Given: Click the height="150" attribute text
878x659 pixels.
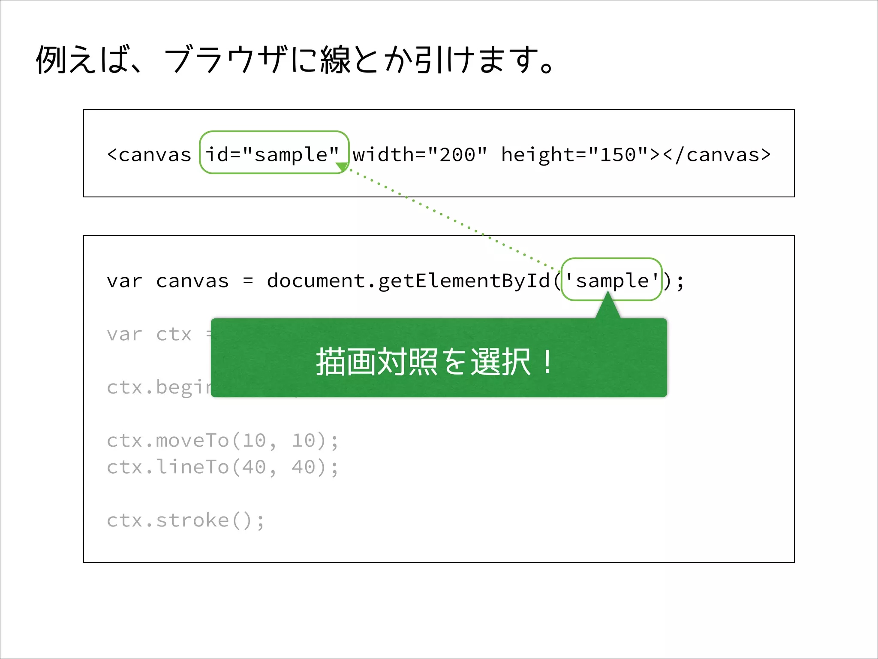Looking at the screenshot, I should point(574,154).
